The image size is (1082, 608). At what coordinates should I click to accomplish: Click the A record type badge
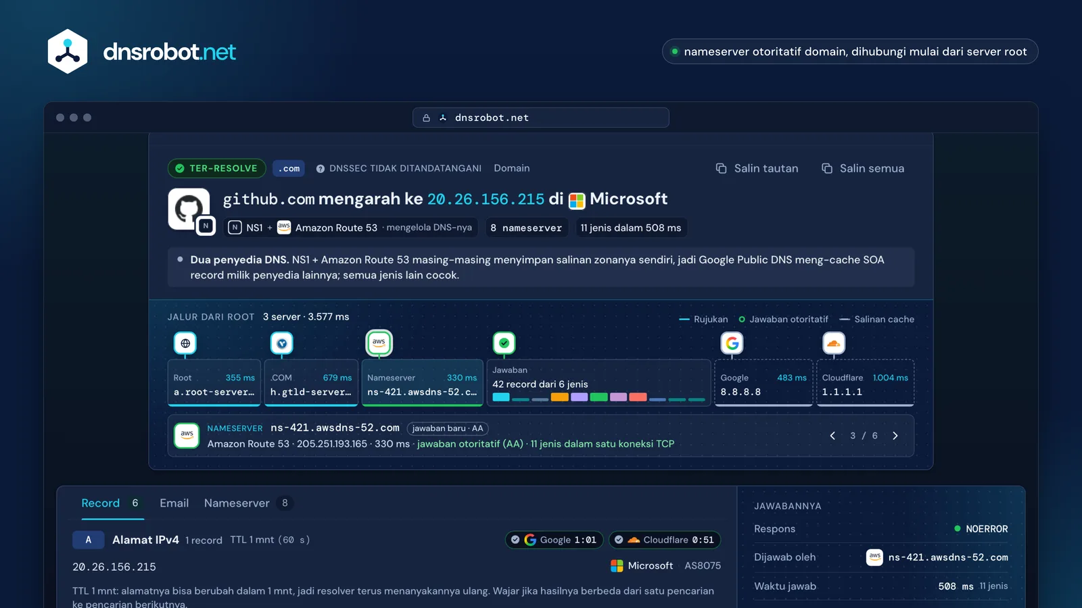pos(88,540)
